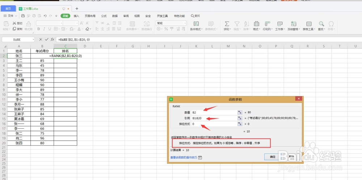The width and height of the screenshot is (362, 180).
Task: Open the number format 常规 dropdown
Action: [x=185, y=23]
